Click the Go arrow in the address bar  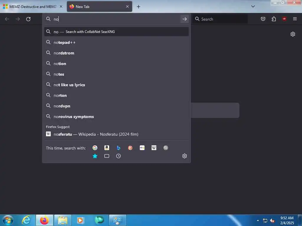coord(185,19)
